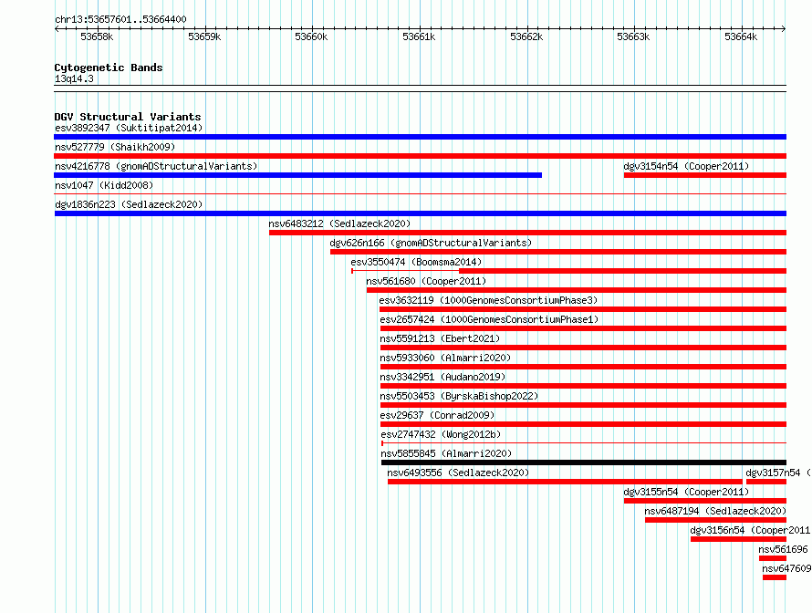This screenshot has width=812, height=613.
Task: Click the red nsv3342951 variant bar
Action: 583,386
